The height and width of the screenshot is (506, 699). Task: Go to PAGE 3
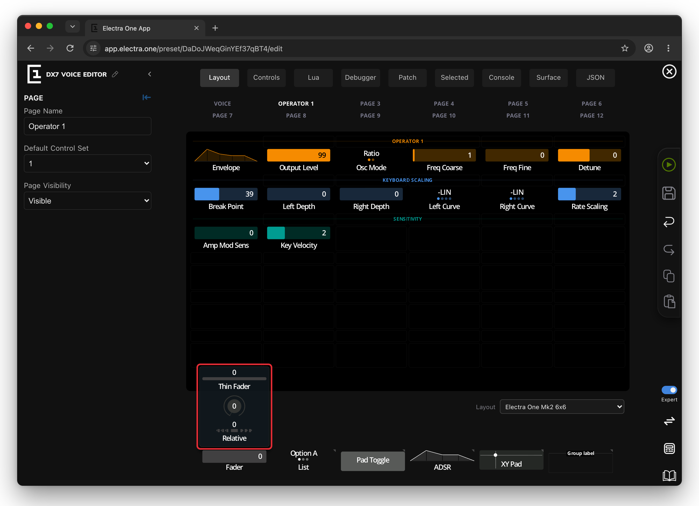370,104
